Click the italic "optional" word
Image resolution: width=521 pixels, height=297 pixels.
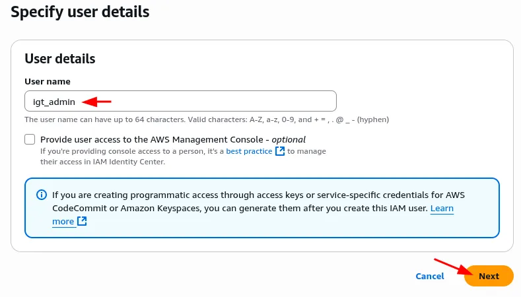pos(289,139)
